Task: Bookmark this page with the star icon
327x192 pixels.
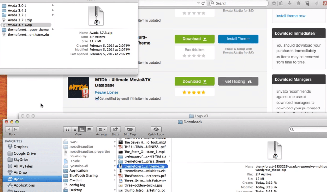Action: 274,3
